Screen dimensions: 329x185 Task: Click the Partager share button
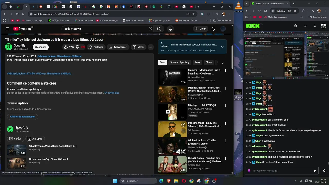point(96,47)
